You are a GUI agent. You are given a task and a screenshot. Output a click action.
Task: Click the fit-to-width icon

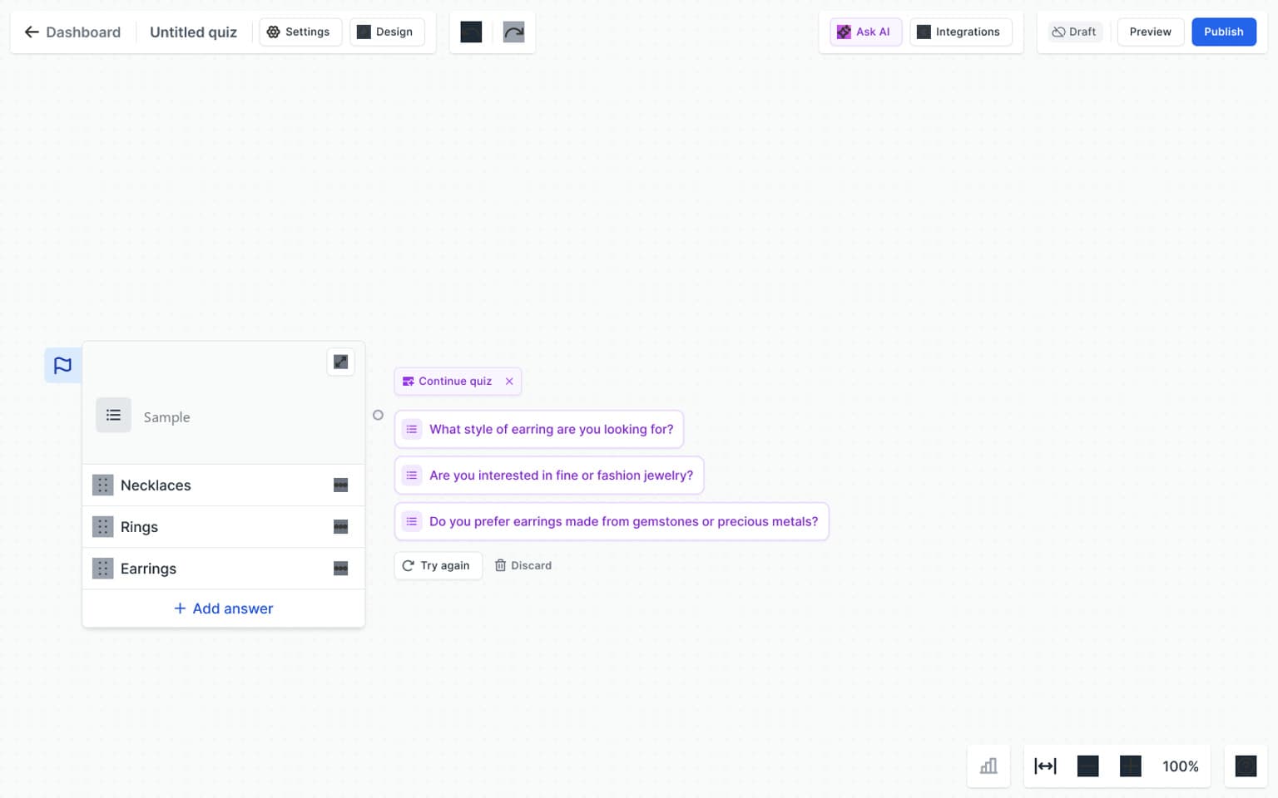pos(1045,766)
